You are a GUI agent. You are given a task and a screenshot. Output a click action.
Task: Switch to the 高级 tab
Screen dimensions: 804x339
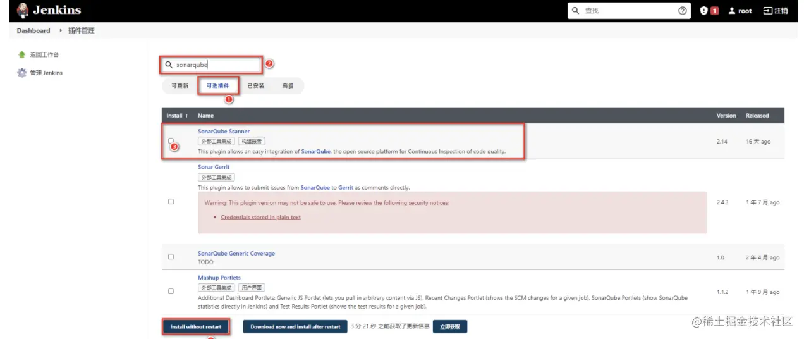[288, 86]
